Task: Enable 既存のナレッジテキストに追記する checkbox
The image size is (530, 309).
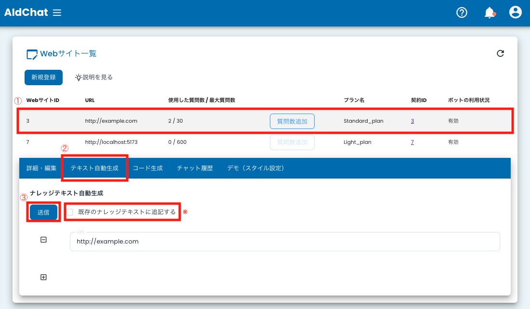Action: (70, 212)
